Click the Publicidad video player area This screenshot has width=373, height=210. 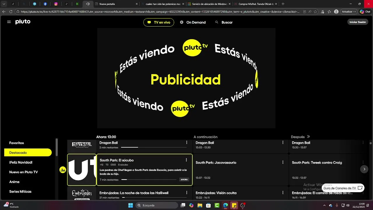pos(186,78)
